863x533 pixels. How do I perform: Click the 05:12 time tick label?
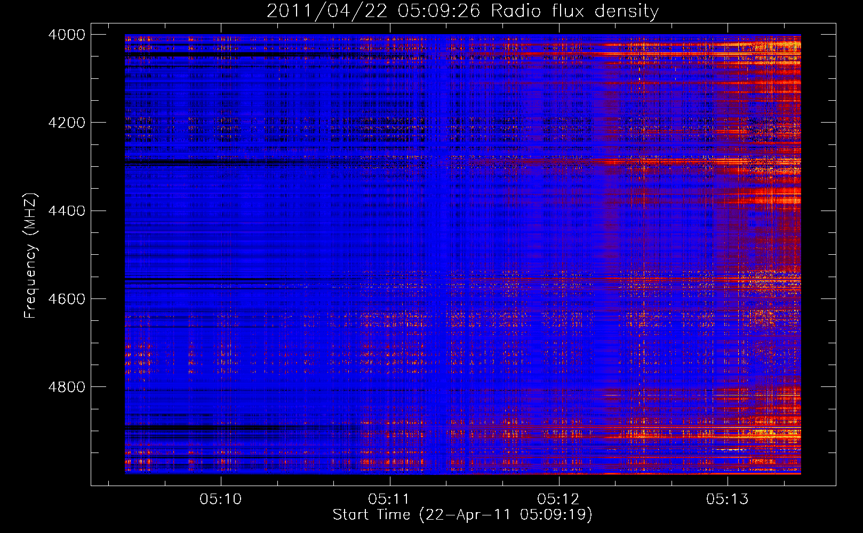point(558,499)
